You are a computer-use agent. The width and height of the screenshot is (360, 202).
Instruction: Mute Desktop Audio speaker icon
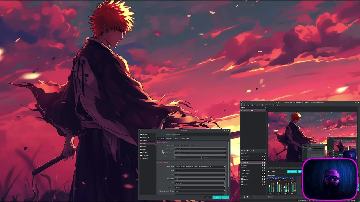click(270, 194)
